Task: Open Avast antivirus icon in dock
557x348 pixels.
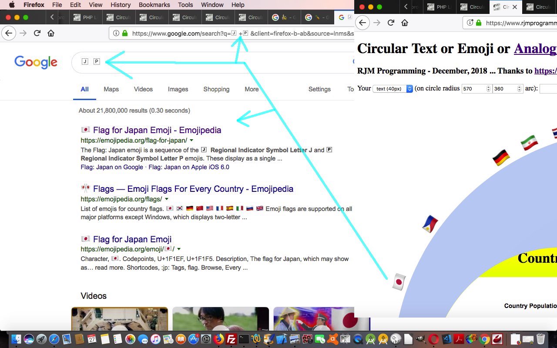Action: tap(332, 339)
